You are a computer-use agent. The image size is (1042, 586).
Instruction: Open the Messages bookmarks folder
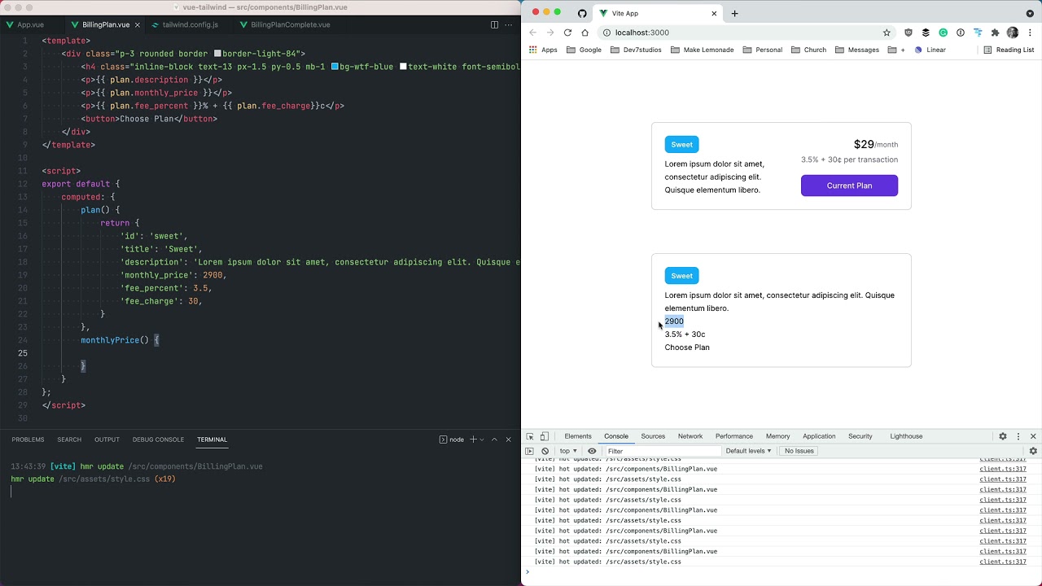click(857, 50)
